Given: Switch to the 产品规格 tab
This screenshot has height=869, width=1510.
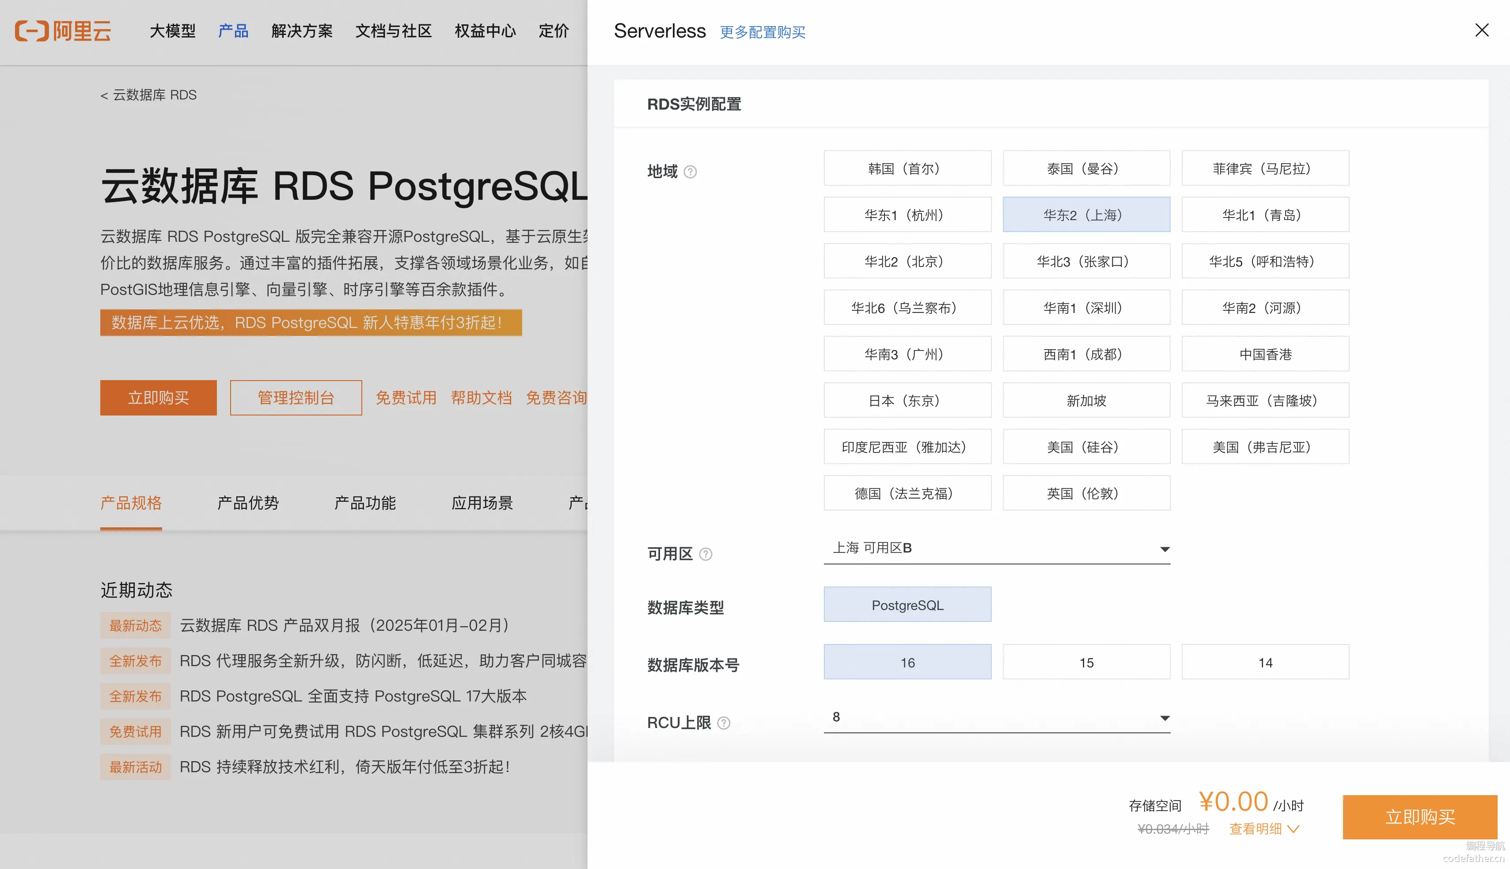Looking at the screenshot, I should coord(131,503).
